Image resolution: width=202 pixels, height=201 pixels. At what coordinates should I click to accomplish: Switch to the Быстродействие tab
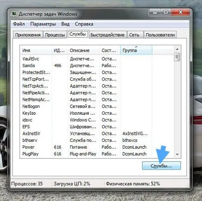[108, 35]
